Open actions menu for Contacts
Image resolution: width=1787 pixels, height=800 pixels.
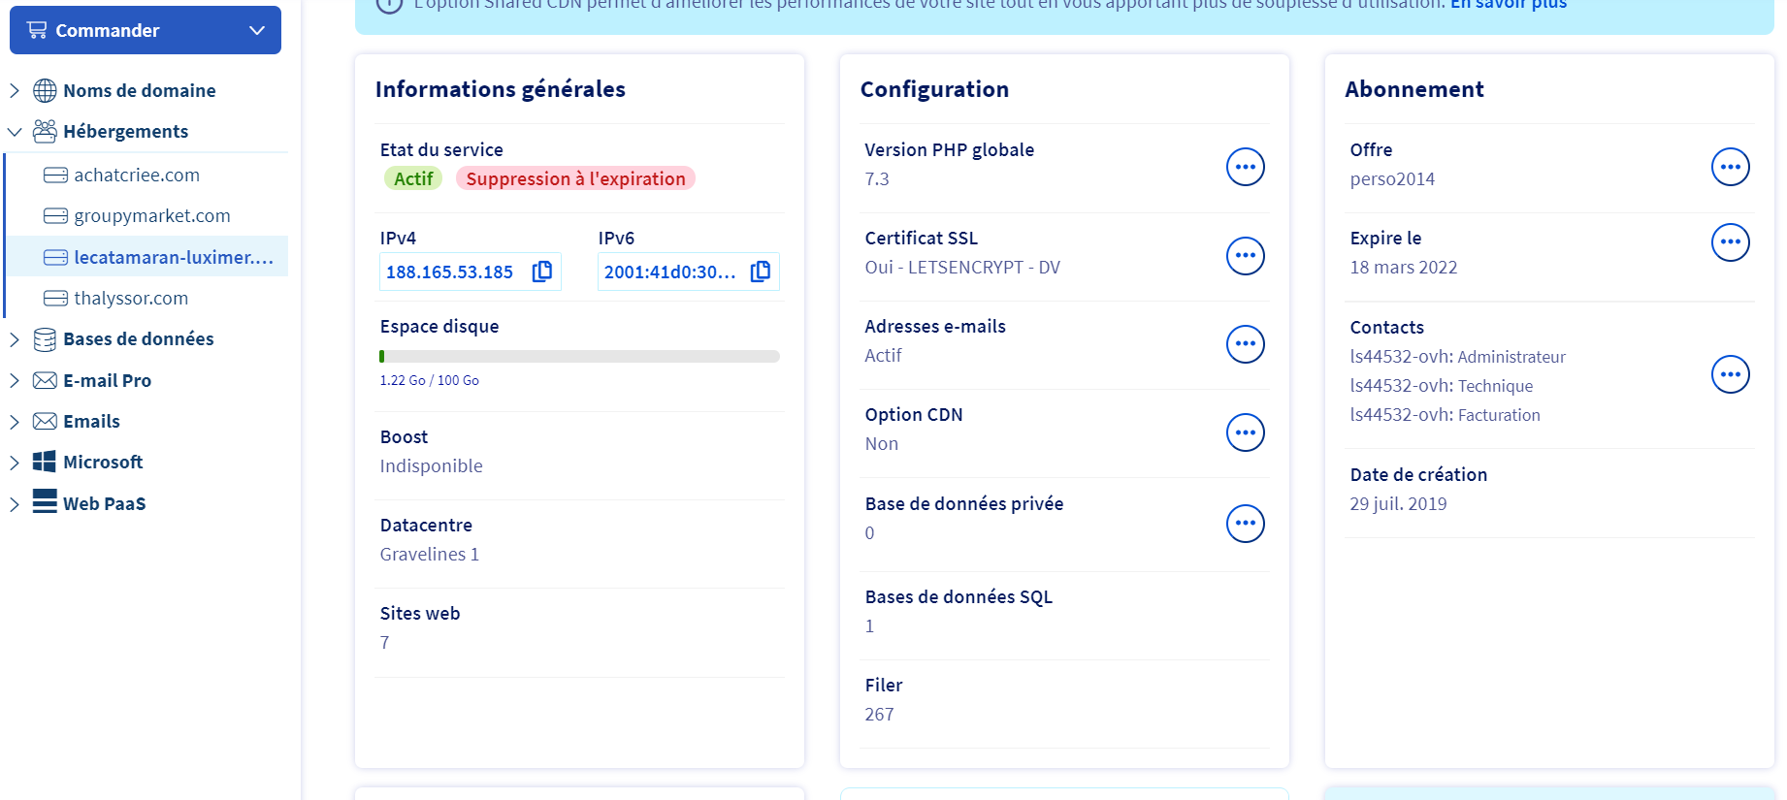(1730, 374)
